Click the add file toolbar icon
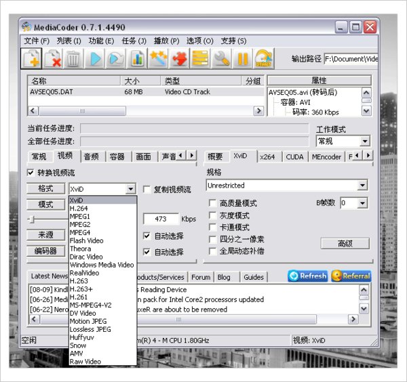Viewport: 407px width, 382px height. (x=31, y=59)
